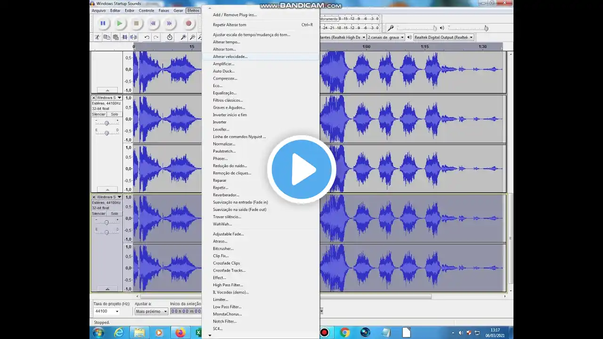
Task: Click the Trim audio toolbar icon
Action: tap(125, 37)
